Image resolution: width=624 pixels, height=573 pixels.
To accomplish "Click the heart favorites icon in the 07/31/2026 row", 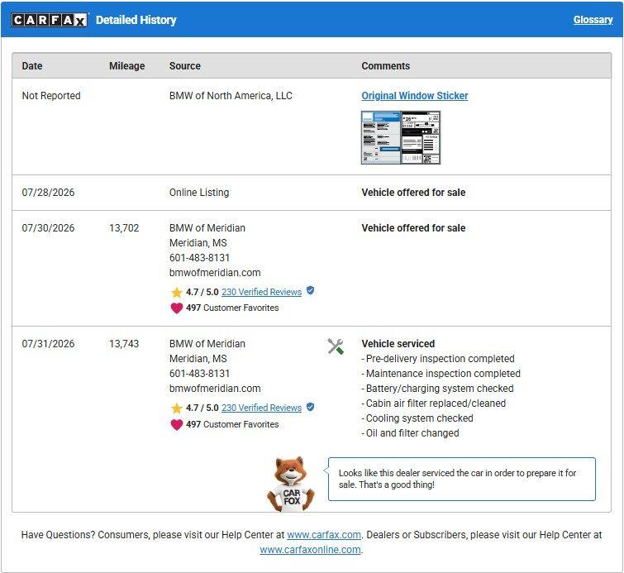I will click(176, 424).
